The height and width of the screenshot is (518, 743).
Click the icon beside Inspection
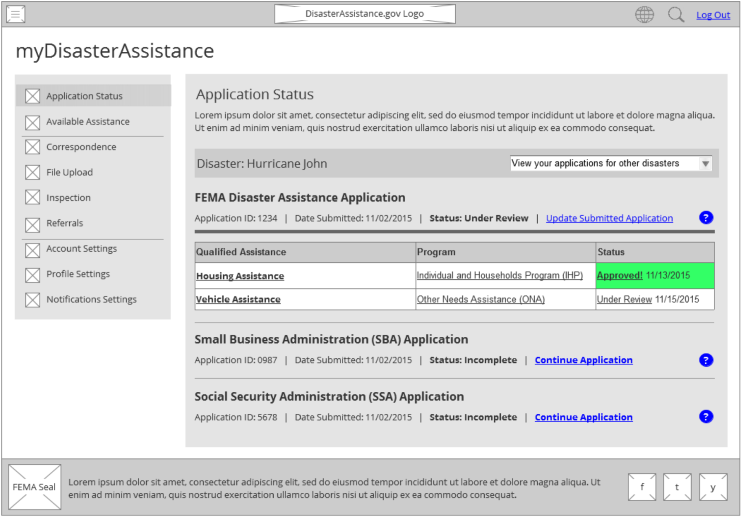[x=33, y=198]
